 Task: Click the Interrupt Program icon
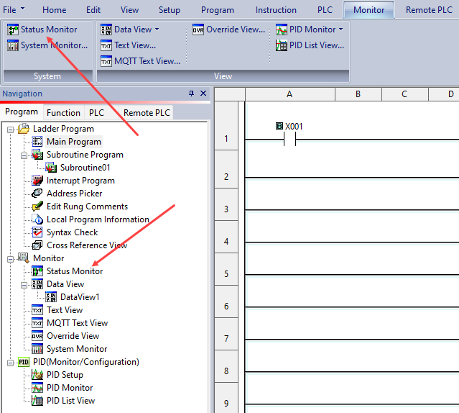[x=37, y=181]
